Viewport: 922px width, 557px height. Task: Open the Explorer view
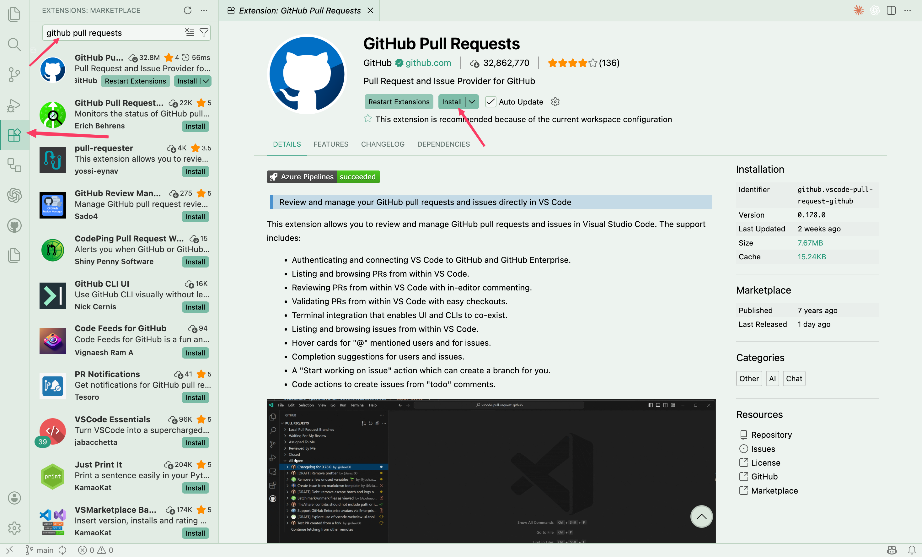(x=14, y=14)
